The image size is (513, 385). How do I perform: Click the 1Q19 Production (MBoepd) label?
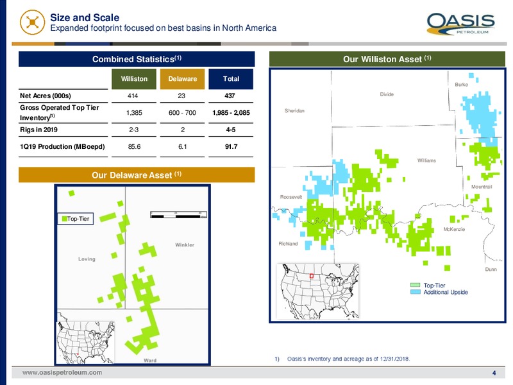62,147
